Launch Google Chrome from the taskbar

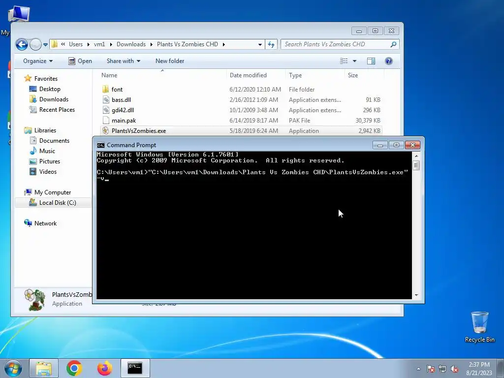[x=74, y=368]
